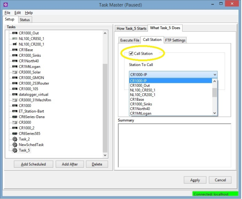Image resolution: width=242 pixels, height=199 pixels.
Task: Switch to the FTP Settings tab
Action: click(175, 40)
